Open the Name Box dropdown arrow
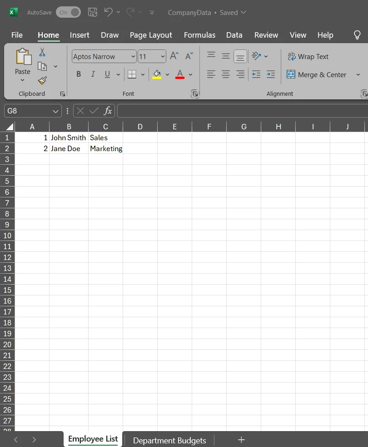This screenshot has width=368, height=447. pyautogui.click(x=56, y=111)
